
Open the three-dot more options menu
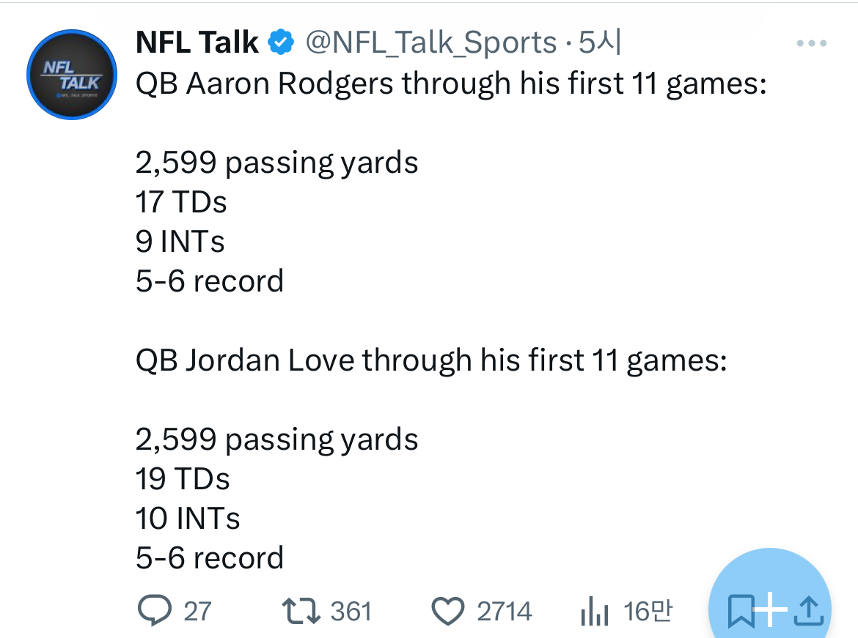[811, 44]
